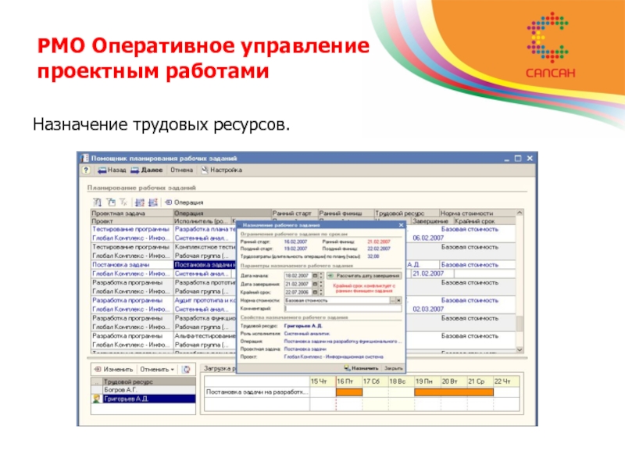
Task: Select the Комплексное тестирование operation cell
Action: [205, 247]
